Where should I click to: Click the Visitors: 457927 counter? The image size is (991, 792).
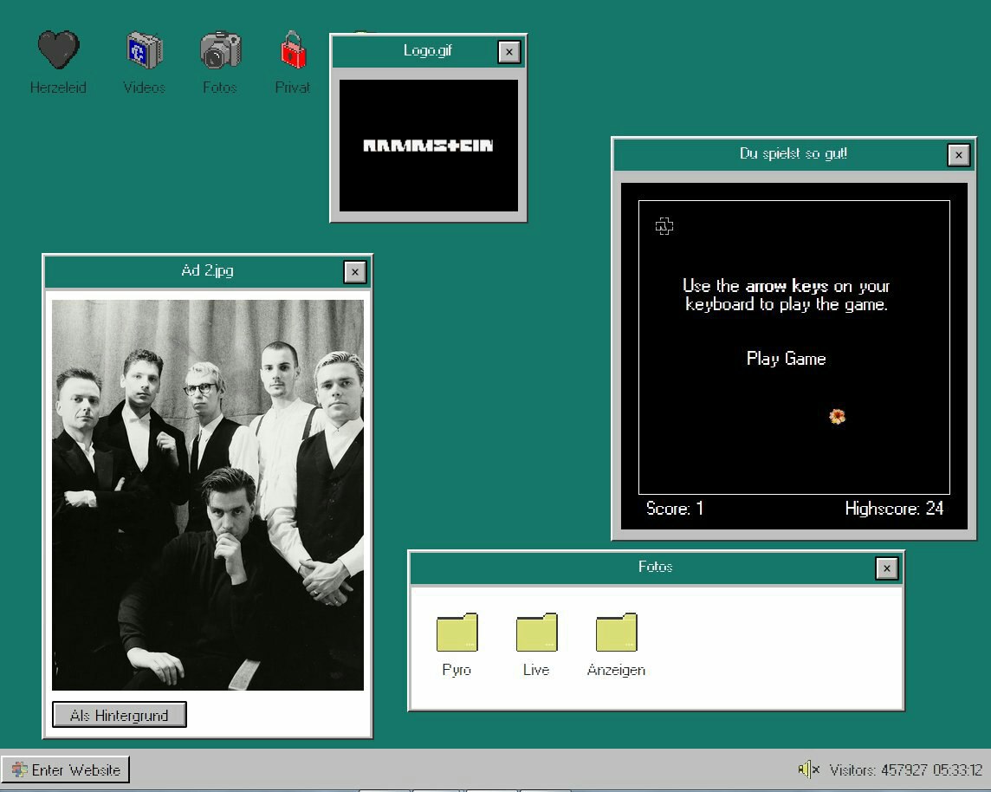(x=878, y=769)
